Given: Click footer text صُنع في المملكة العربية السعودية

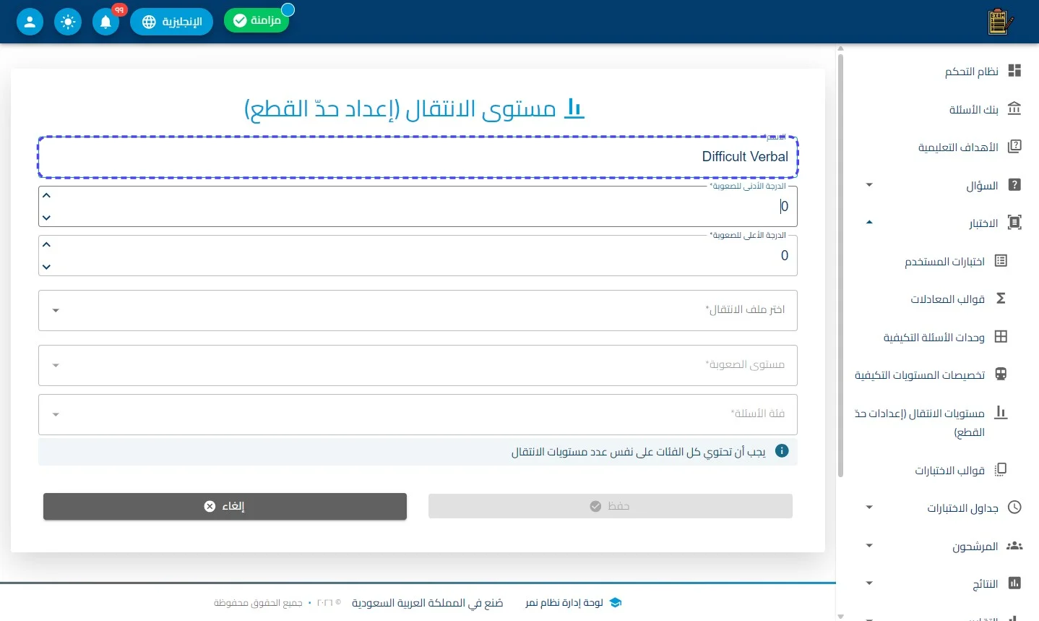Looking at the screenshot, I should click(427, 603).
